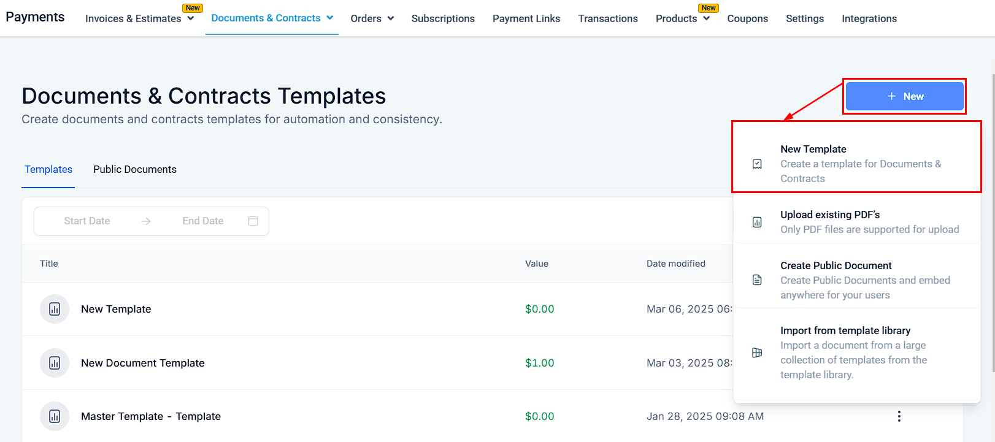Go to Transactions page

[x=608, y=18]
